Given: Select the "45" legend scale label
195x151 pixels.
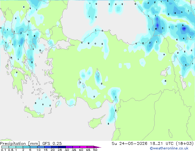Looking at the screenshot, I should click(88, 150).
